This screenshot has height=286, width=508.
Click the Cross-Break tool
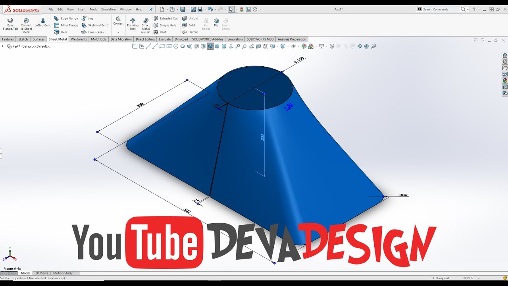point(93,32)
